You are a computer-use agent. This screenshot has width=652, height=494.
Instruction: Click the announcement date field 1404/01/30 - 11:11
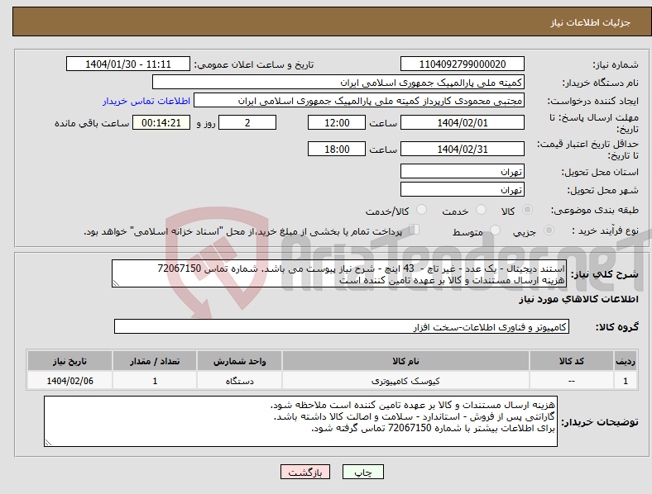[128, 64]
